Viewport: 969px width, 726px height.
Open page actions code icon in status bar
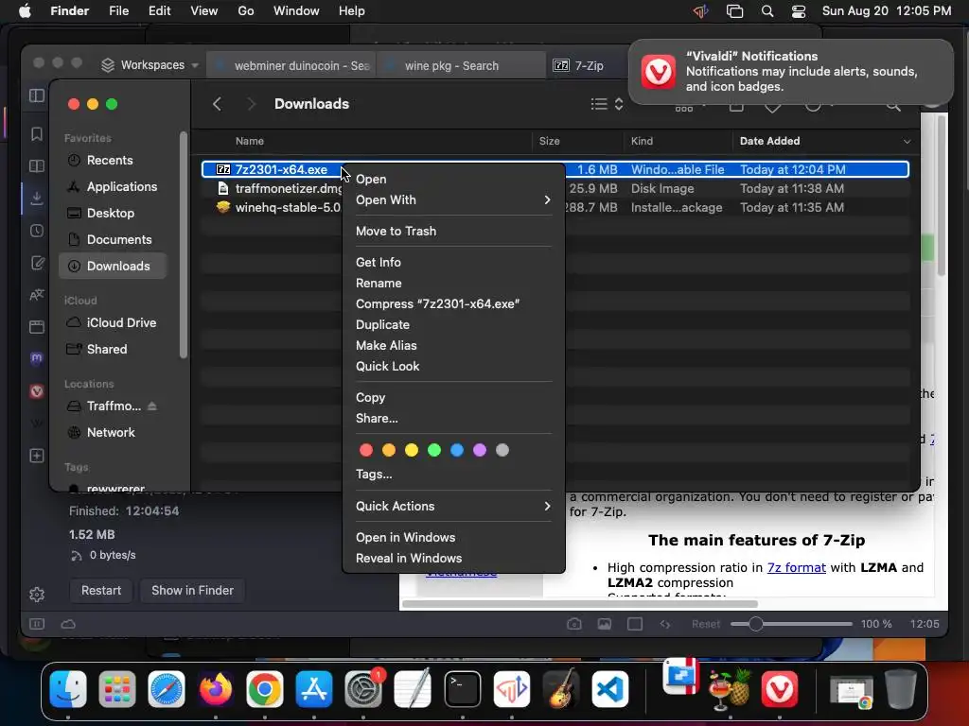click(665, 624)
